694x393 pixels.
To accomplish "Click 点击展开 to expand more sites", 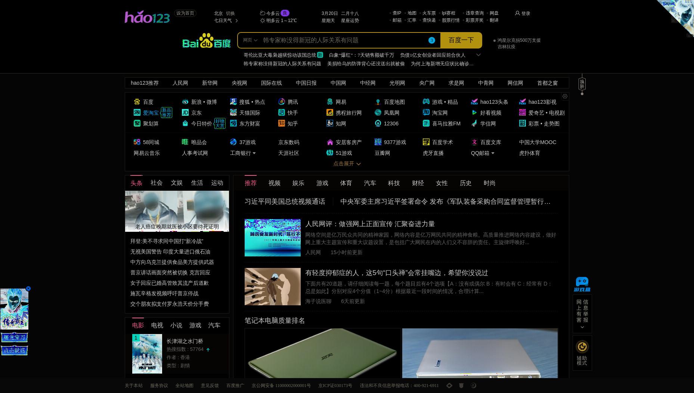I will pyautogui.click(x=347, y=163).
